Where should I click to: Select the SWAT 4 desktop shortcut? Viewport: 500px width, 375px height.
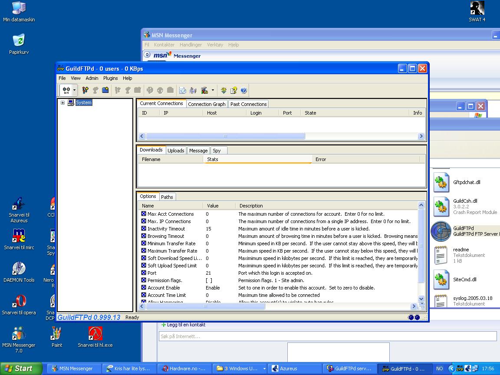point(477,12)
